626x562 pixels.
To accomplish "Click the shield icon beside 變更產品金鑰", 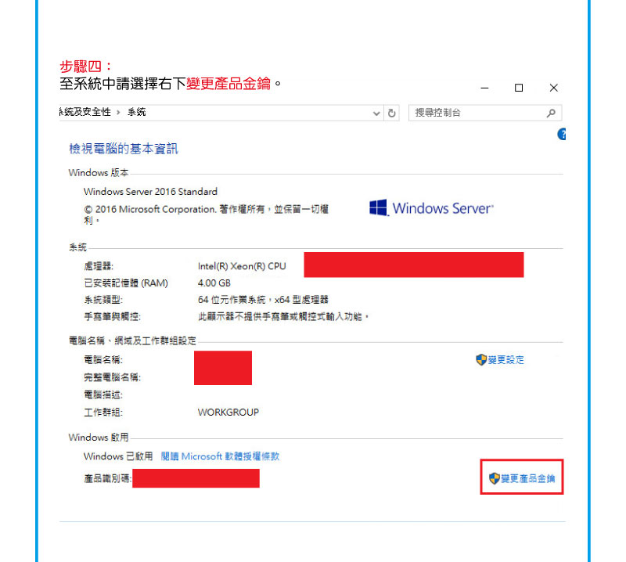I will [x=495, y=478].
